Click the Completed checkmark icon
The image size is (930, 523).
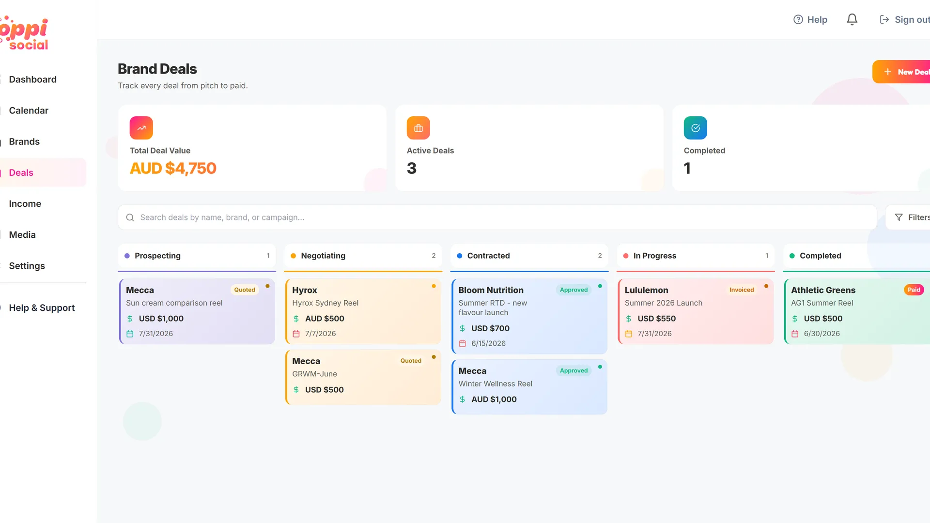(x=696, y=128)
